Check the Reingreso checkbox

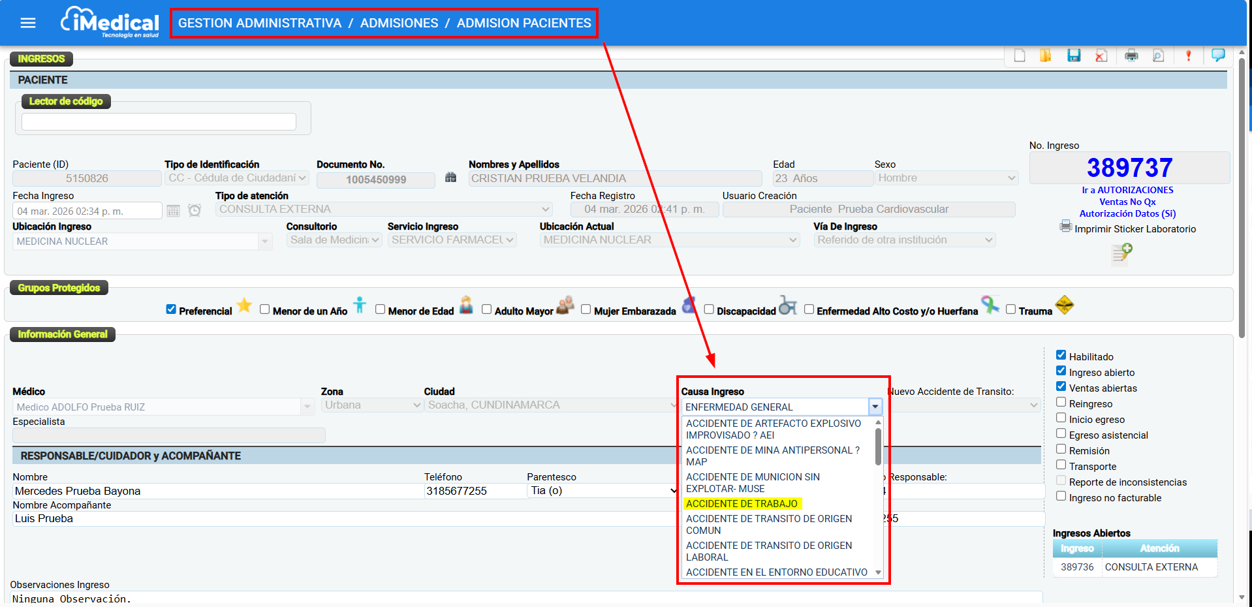click(x=1061, y=403)
